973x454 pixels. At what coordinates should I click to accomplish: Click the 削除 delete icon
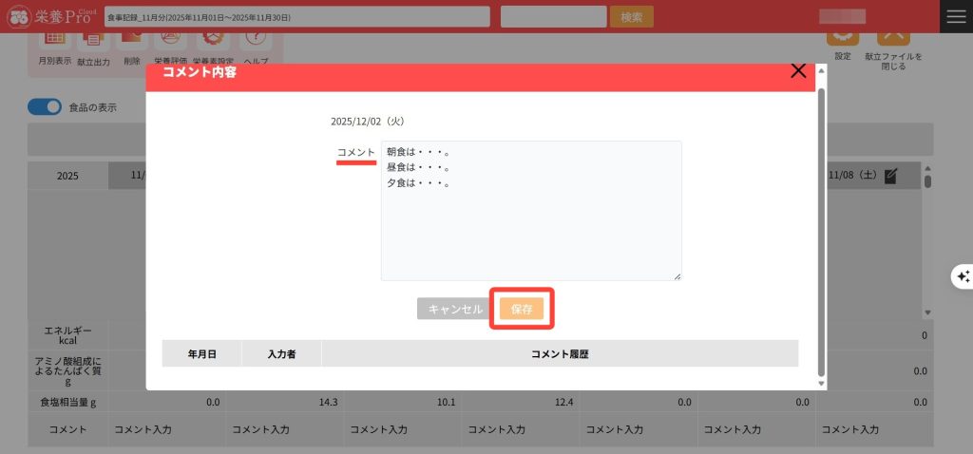coord(131,40)
